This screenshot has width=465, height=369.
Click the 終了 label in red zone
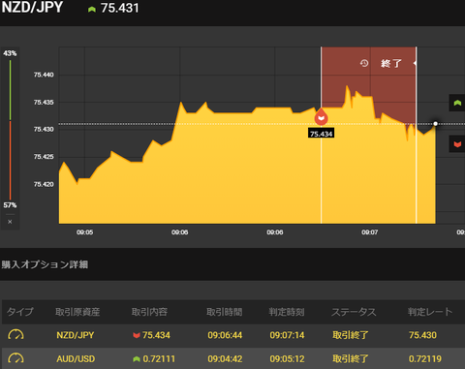tap(391, 63)
